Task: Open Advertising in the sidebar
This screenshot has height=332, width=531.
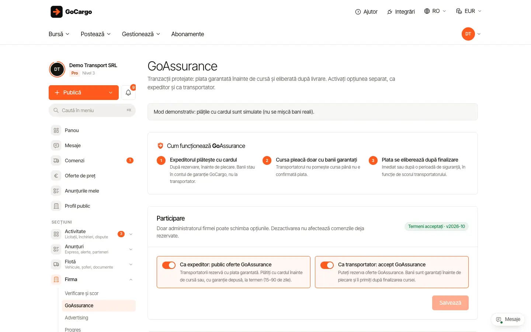Action: (x=99, y=318)
